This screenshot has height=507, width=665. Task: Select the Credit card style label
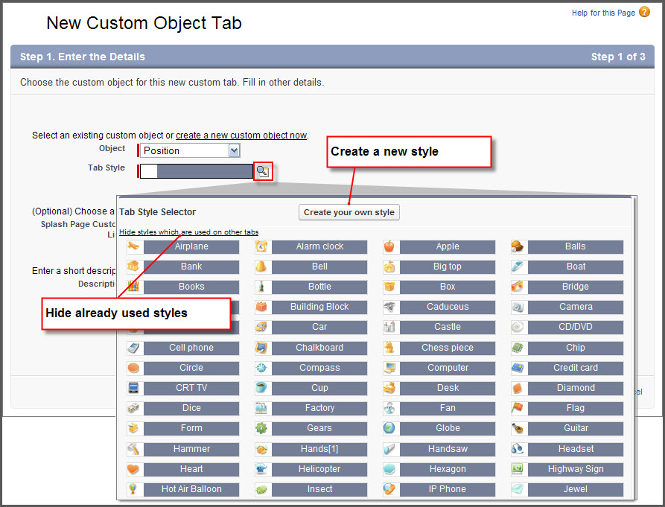tap(576, 368)
